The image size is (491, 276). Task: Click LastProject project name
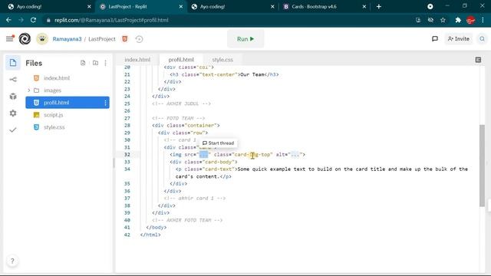(102, 39)
